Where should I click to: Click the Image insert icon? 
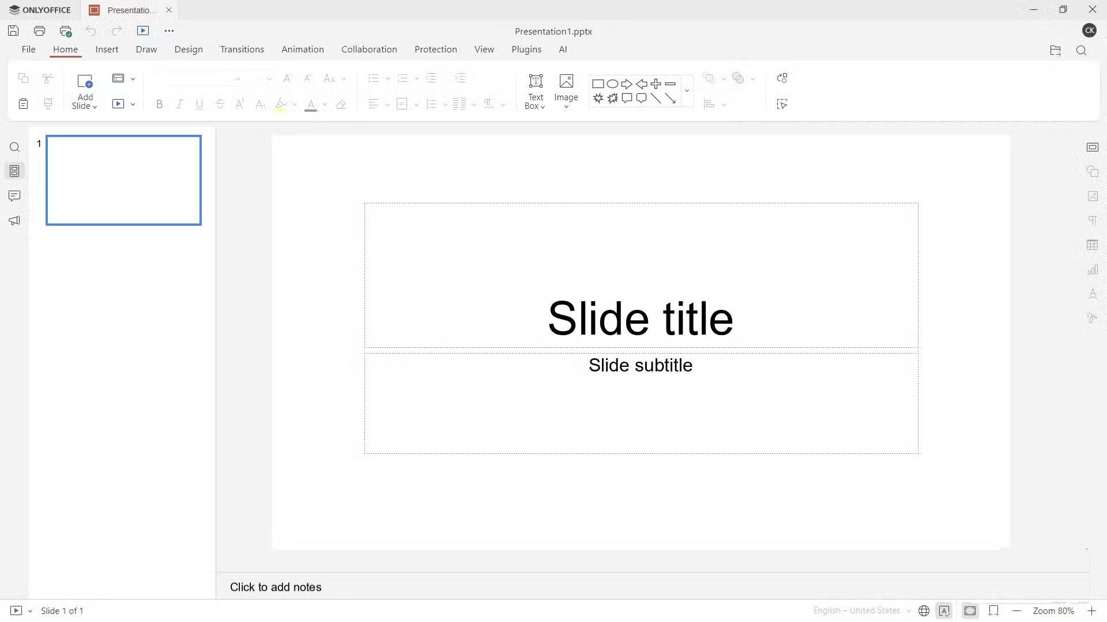(x=566, y=81)
